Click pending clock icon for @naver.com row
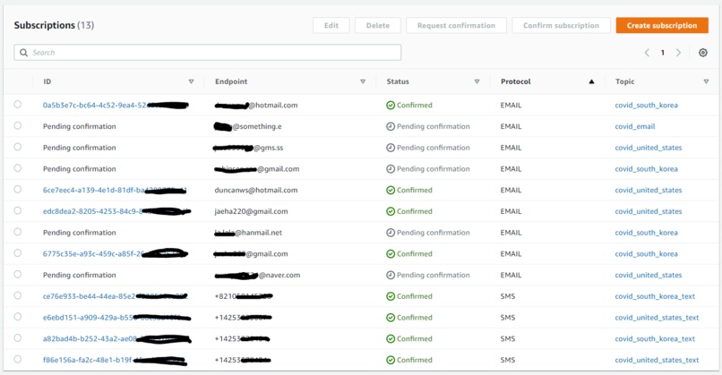 (x=391, y=275)
